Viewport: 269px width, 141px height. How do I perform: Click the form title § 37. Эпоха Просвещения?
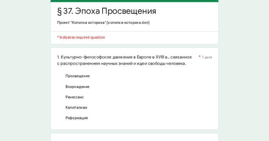(107, 11)
